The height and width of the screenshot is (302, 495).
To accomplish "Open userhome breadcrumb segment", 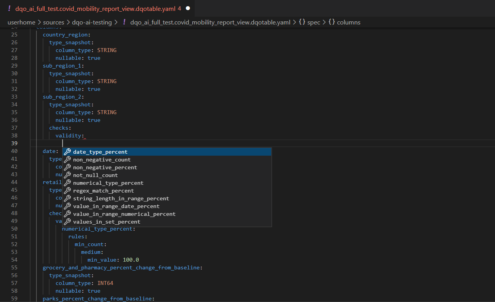I will (21, 23).
